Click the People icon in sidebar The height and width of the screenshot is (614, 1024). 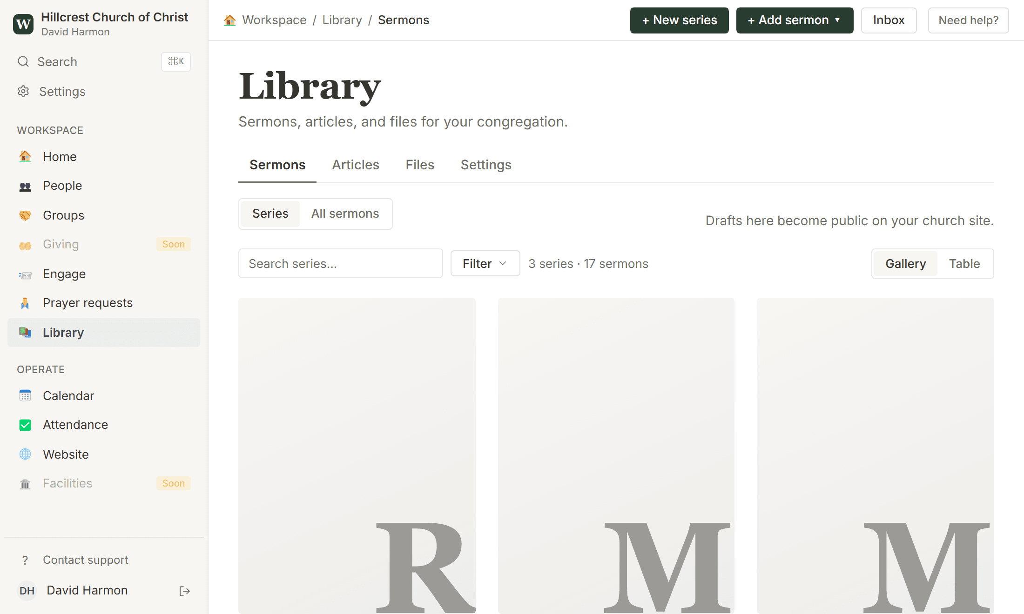[x=25, y=186]
